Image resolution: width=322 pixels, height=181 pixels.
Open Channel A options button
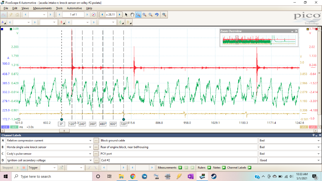click(4, 22)
